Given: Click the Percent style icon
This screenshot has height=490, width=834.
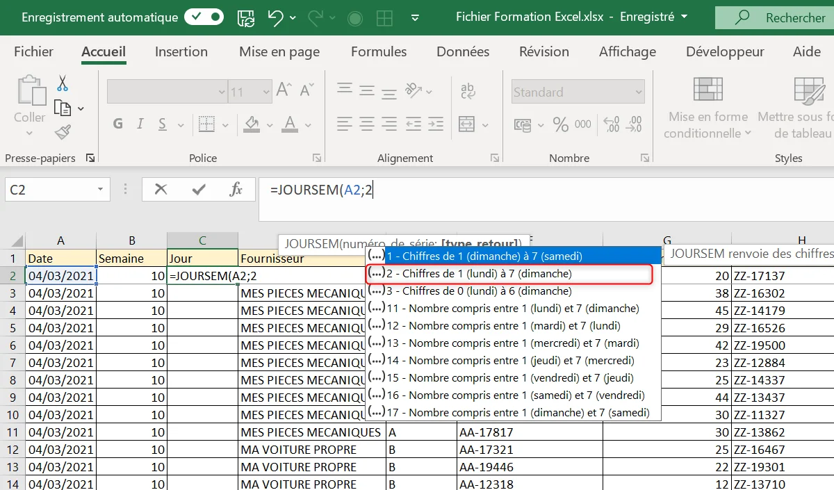Looking at the screenshot, I should point(561,124).
